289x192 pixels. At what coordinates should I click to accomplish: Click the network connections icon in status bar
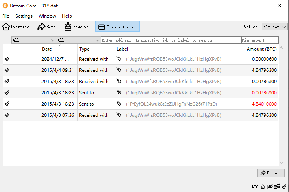pos(277,186)
